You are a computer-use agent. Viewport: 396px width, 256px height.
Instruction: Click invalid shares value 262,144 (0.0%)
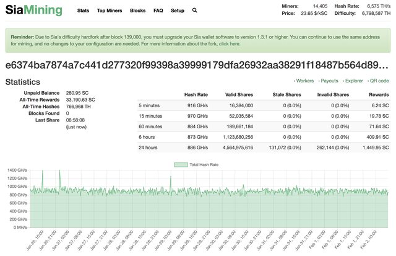tap(333, 148)
